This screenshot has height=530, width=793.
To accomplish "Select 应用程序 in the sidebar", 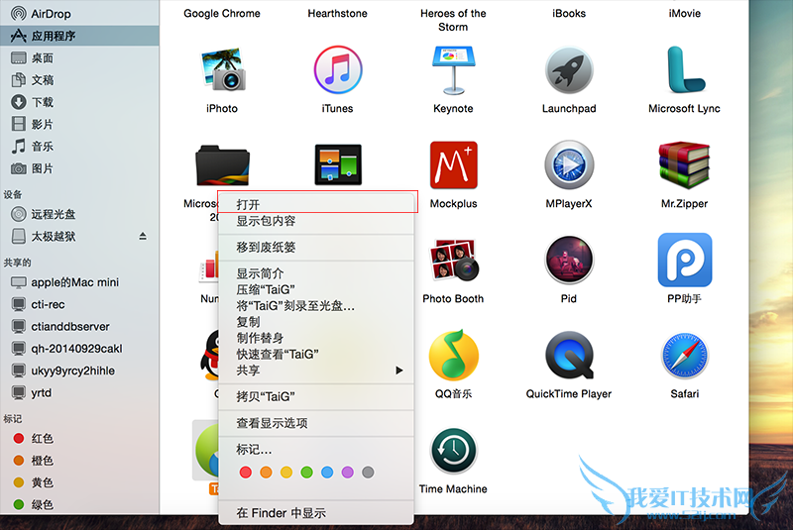I will coord(79,36).
